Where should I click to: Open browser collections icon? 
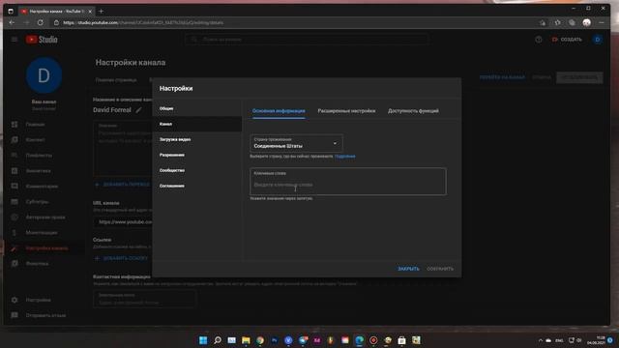click(x=572, y=22)
